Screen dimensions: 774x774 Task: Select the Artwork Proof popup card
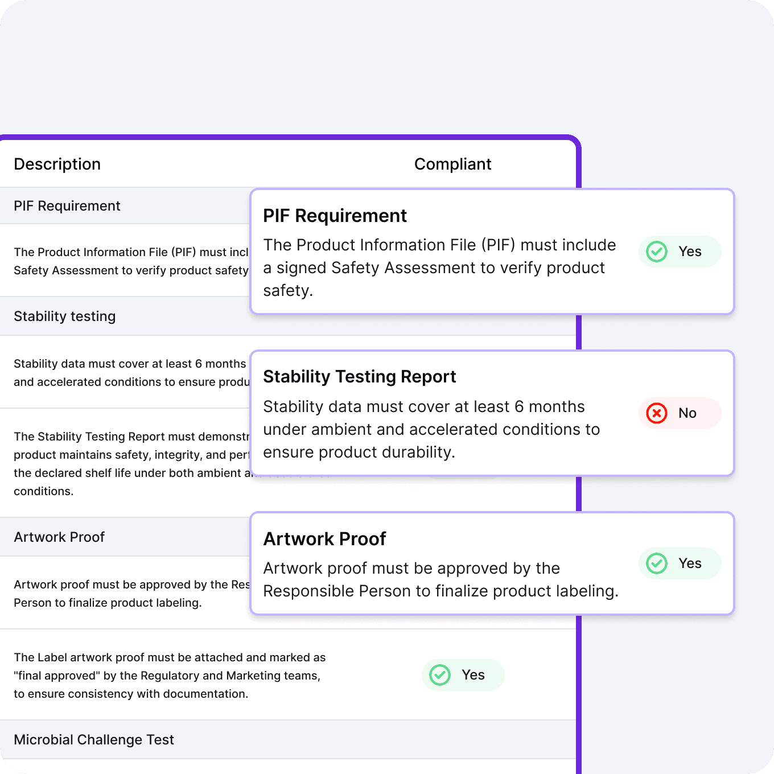(x=493, y=563)
